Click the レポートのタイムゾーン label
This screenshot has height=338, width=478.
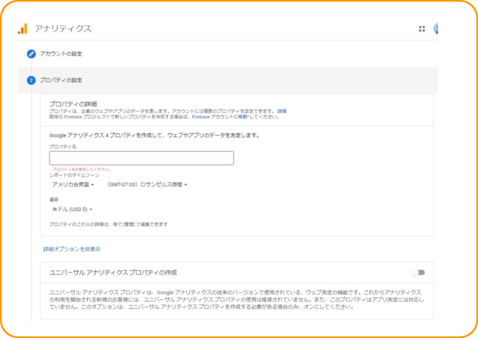tap(74, 175)
